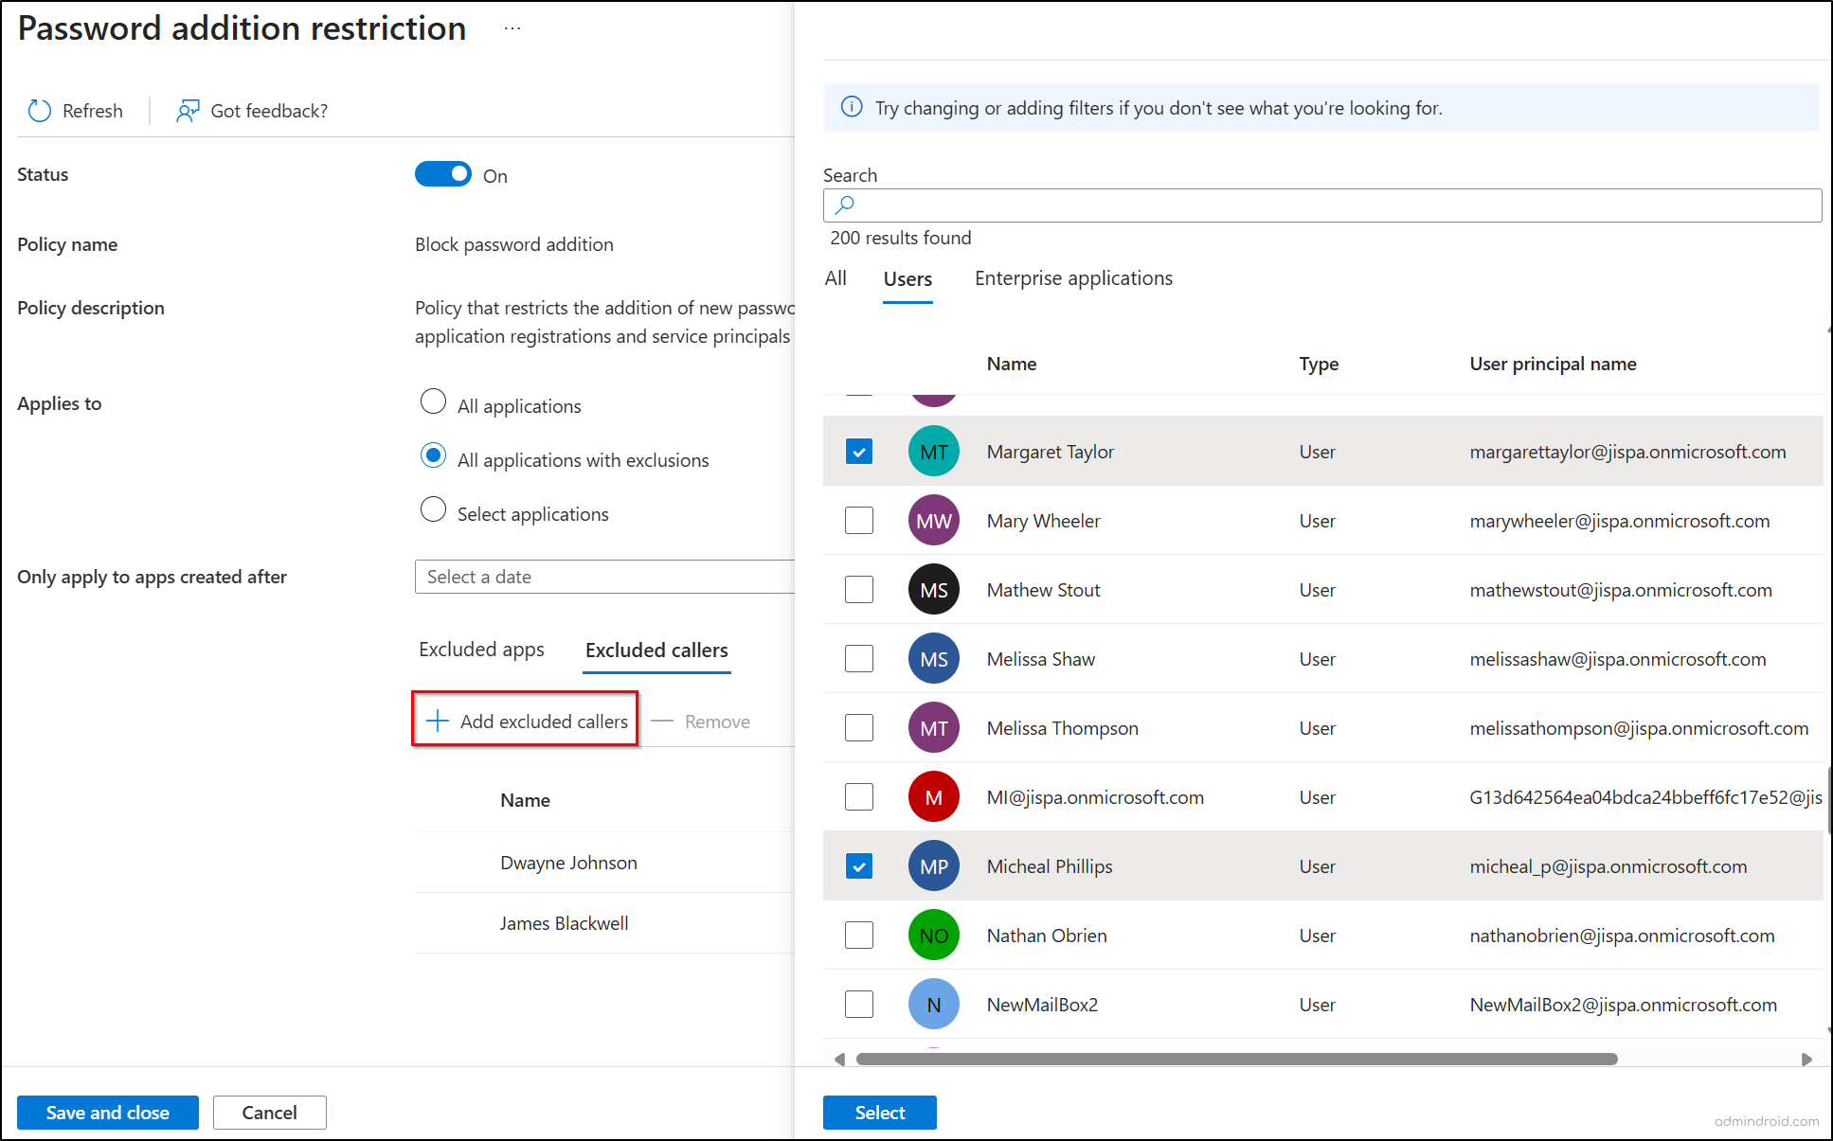Click the search magnifier icon
The height and width of the screenshot is (1141, 1833).
click(x=845, y=205)
